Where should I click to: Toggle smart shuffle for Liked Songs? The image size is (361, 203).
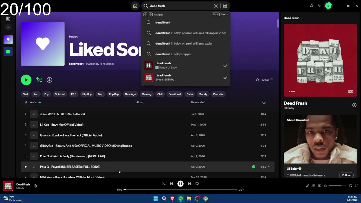click(x=39, y=80)
